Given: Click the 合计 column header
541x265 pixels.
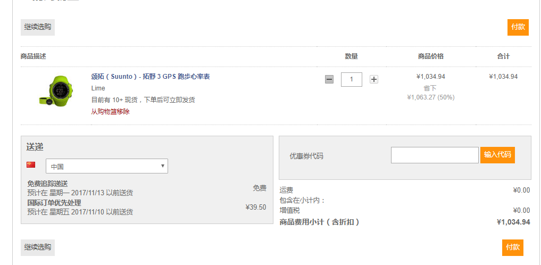Looking at the screenshot, I should tap(503, 56).
